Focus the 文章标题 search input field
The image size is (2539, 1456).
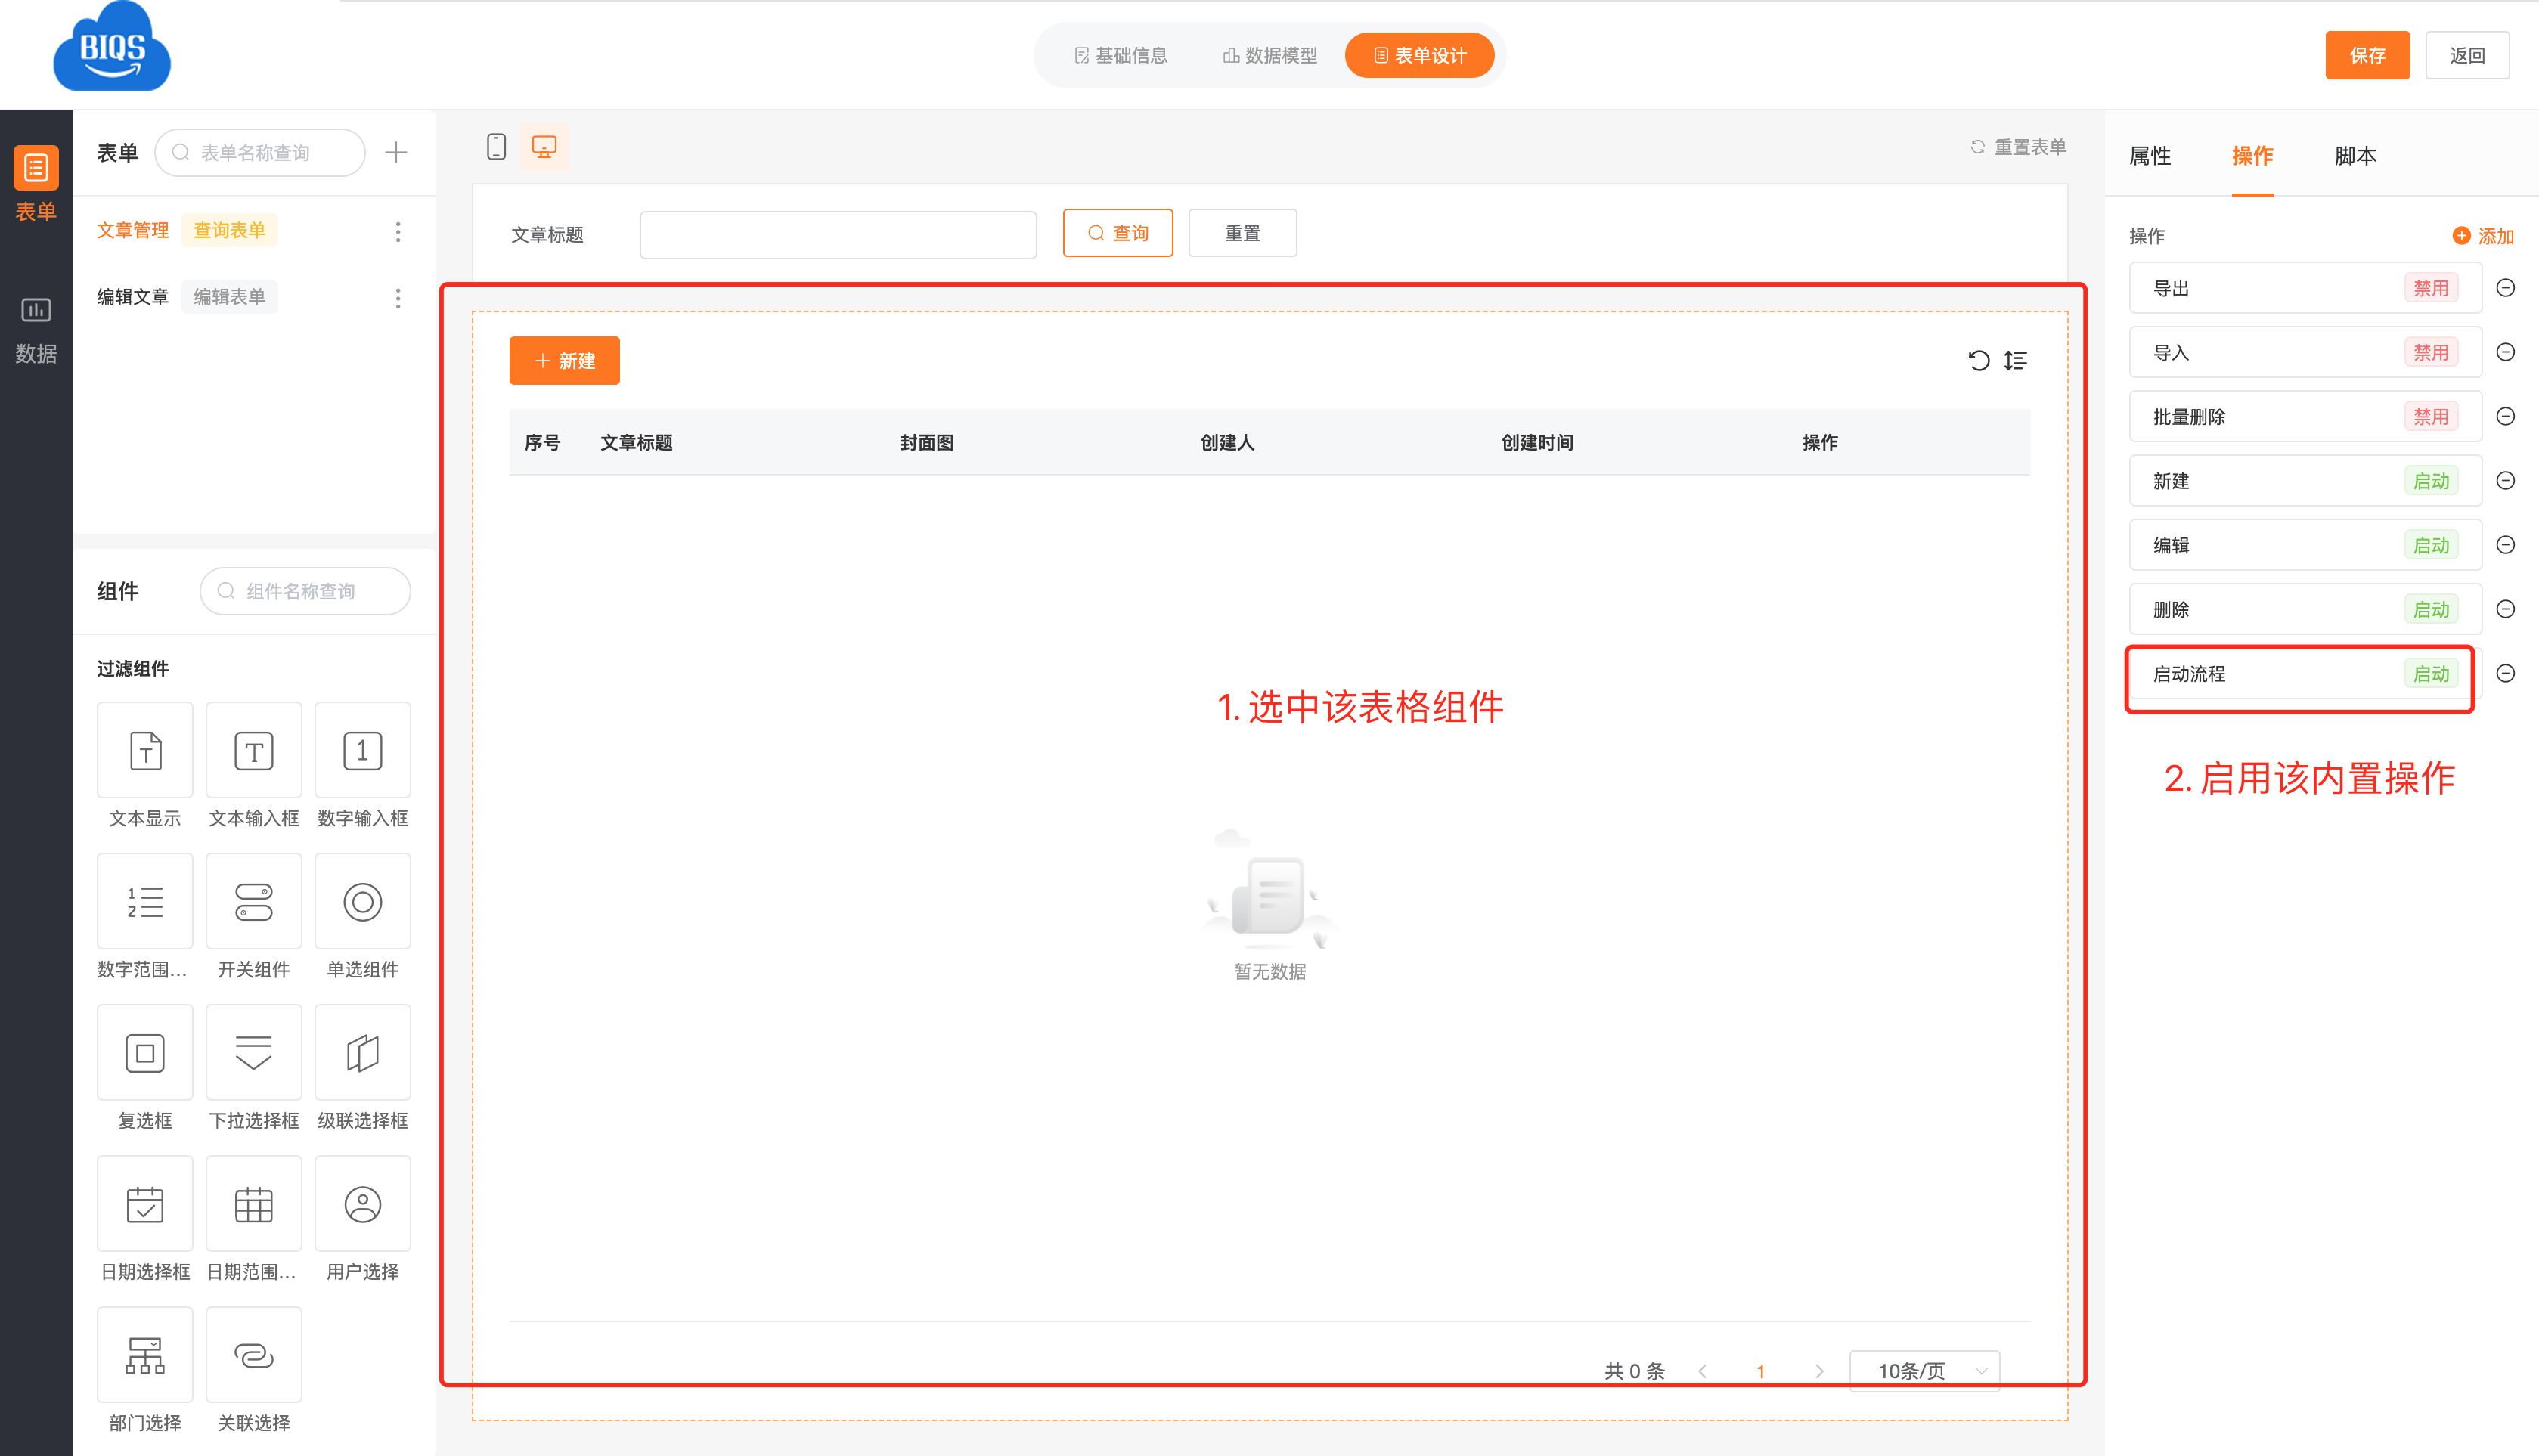coord(837,234)
